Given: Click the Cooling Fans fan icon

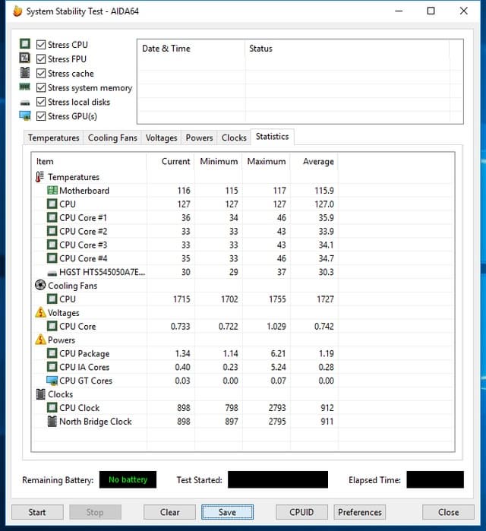Looking at the screenshot, I should 40,285.
